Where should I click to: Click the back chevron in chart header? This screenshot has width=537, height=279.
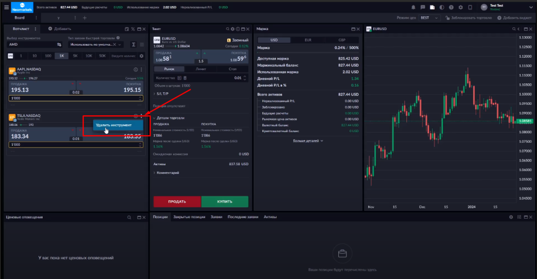519,29
